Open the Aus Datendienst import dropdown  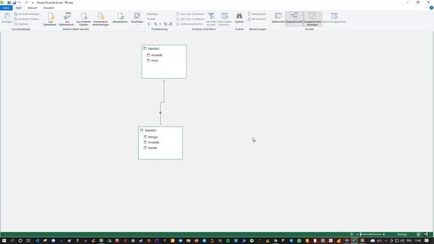click(66, 19)
